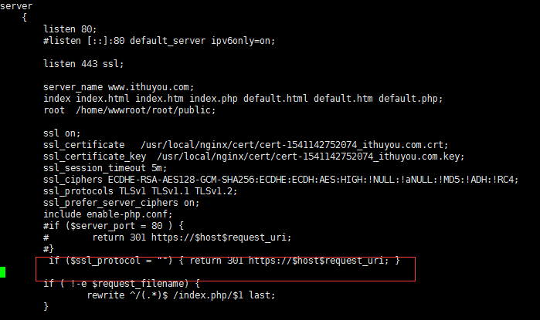The height and width of the screenshot is (320, 540).
Task: Click the commented '#if ($server_port = 80 )' line
Action: (114, 226)
